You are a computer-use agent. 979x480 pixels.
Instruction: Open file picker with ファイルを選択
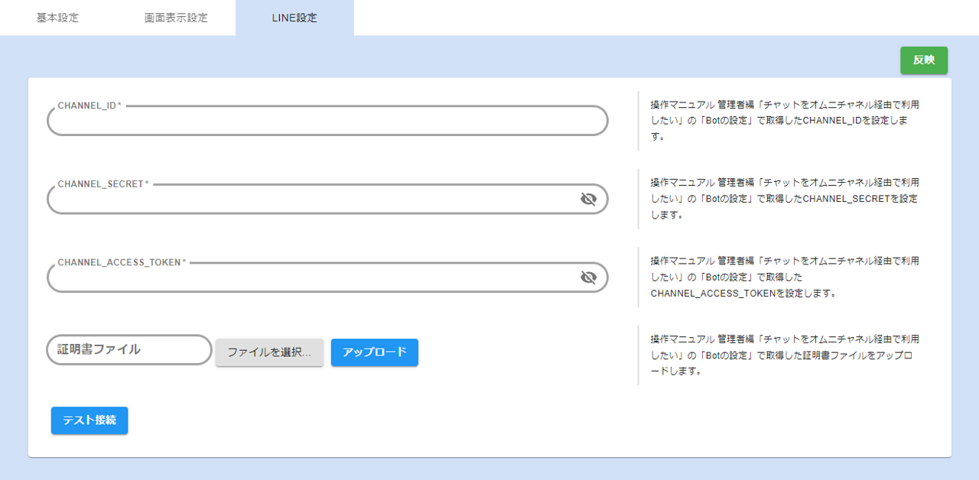pyautogui.click(x=269, y=352)
